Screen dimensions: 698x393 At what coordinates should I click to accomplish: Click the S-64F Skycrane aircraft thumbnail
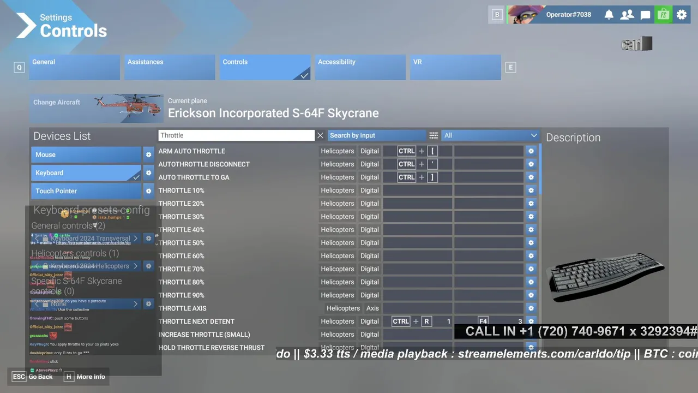point(129,108)
